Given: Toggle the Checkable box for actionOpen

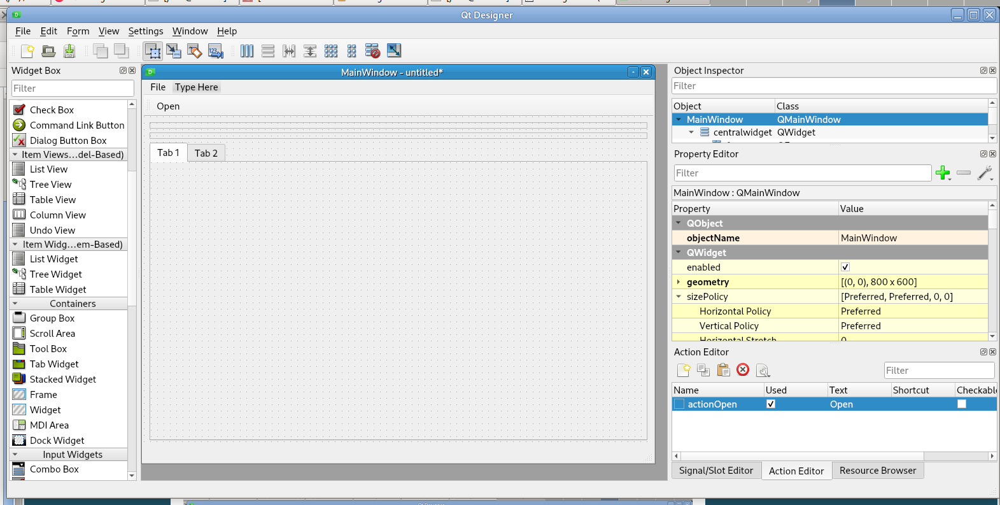Looking at the screenshot, I should pos(962,404).
